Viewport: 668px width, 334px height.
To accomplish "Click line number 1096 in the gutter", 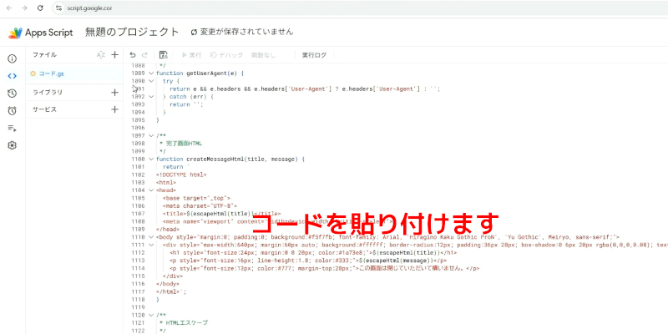I will tap(138, 128).
